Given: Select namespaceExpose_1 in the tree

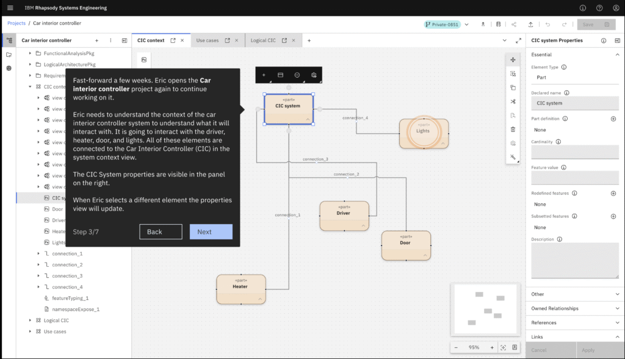Looking at the screenshot, I should pyautogui.click(x=76, y=309).
